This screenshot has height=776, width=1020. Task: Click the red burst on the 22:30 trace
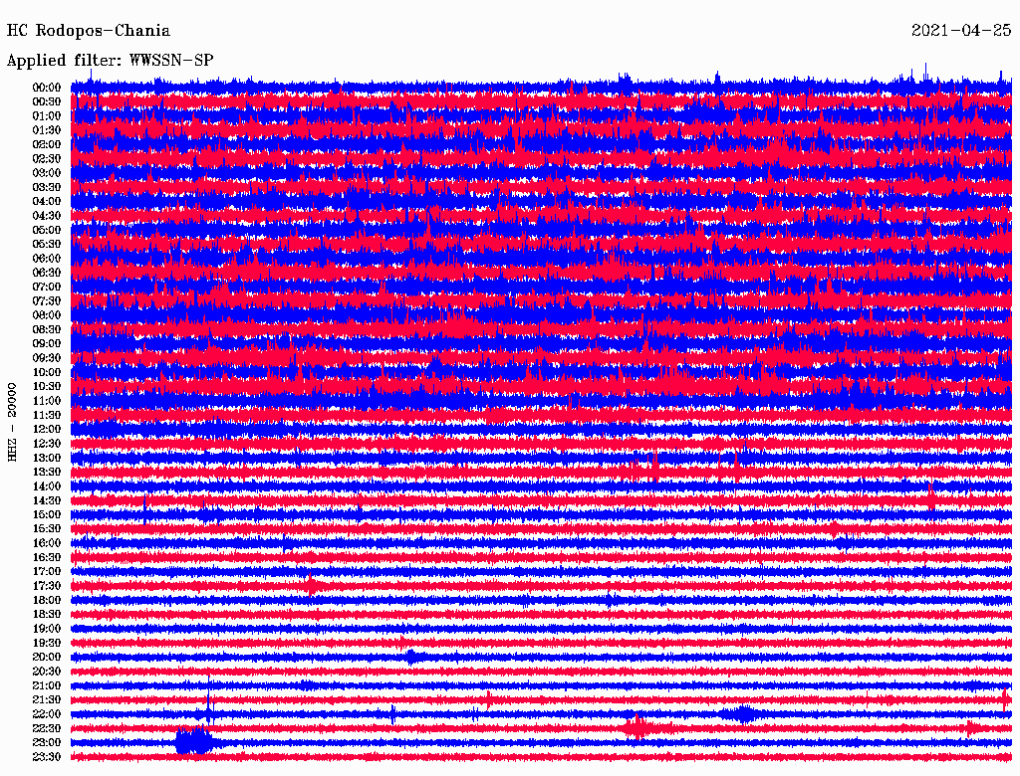[x=637, y=727]
